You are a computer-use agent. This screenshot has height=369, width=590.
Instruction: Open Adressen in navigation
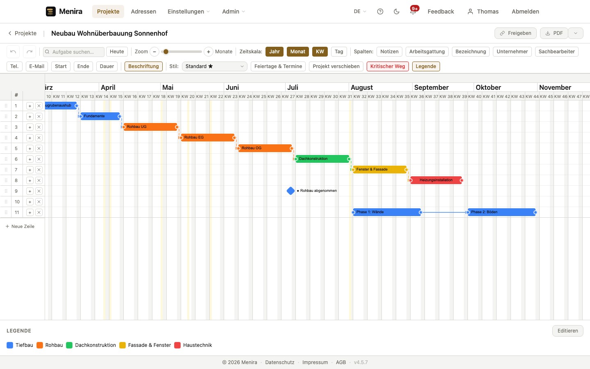143,11
